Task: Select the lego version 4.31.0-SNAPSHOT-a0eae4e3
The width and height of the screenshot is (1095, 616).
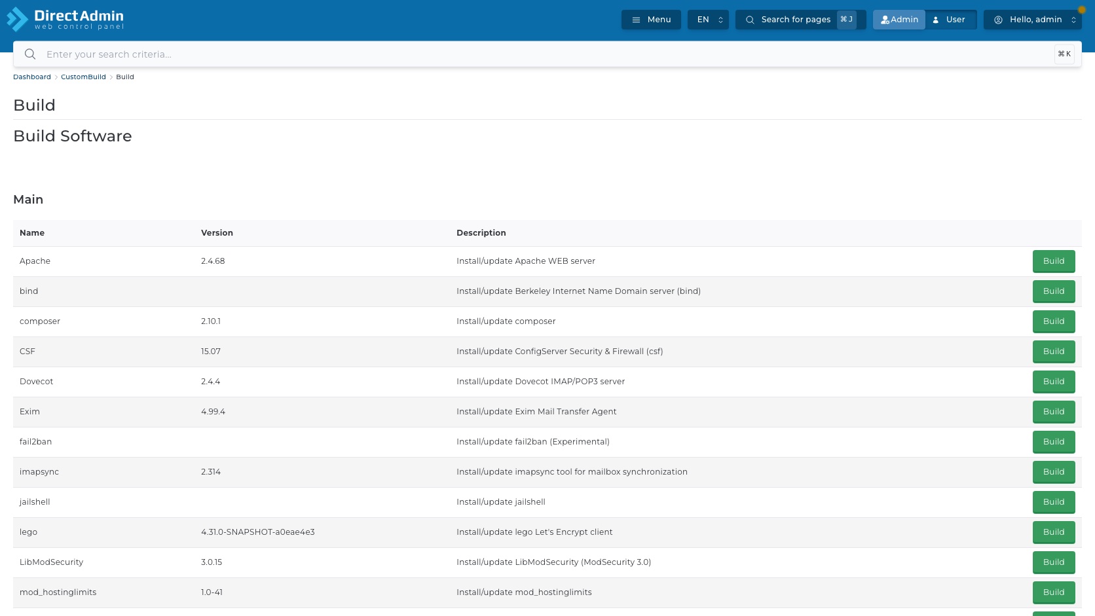Action: pos(258,532)
